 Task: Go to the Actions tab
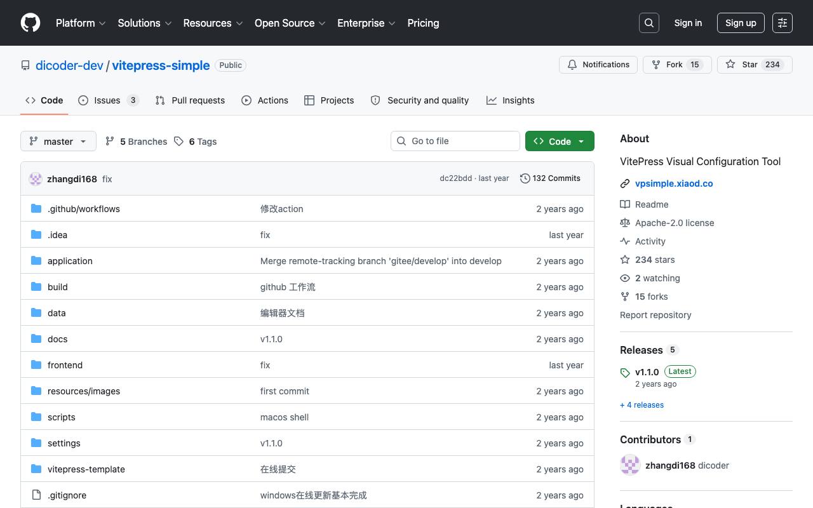[265, 100]
